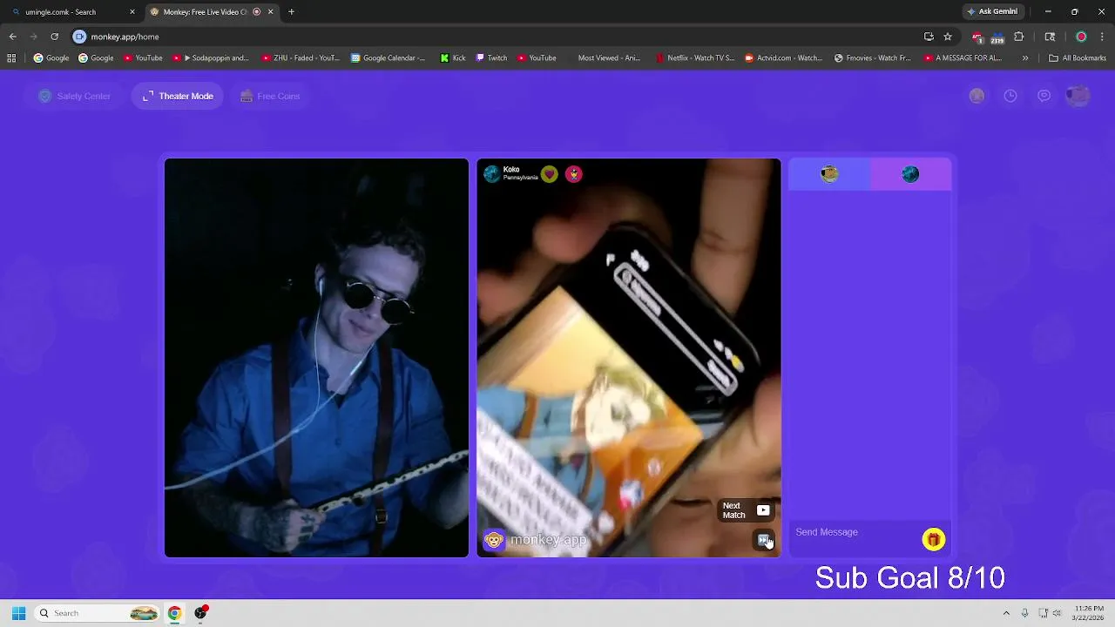
Task: Open the apps grid in the bookmarks bar
Action: (11, 58)
